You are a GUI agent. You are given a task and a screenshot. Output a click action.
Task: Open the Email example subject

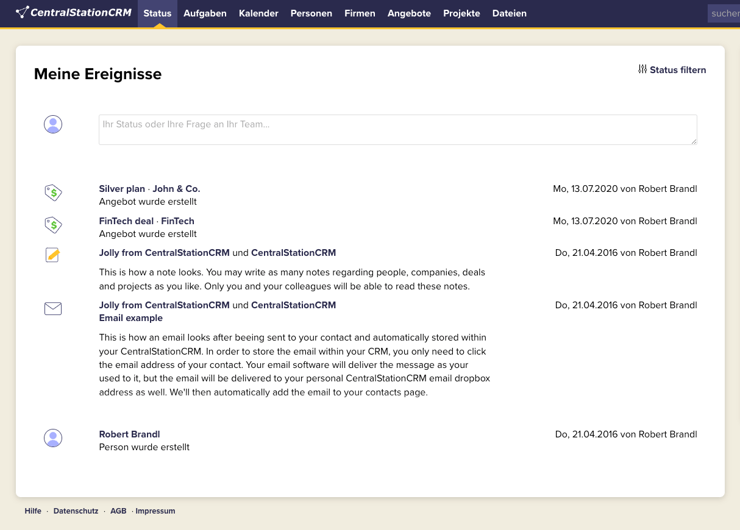131,318
